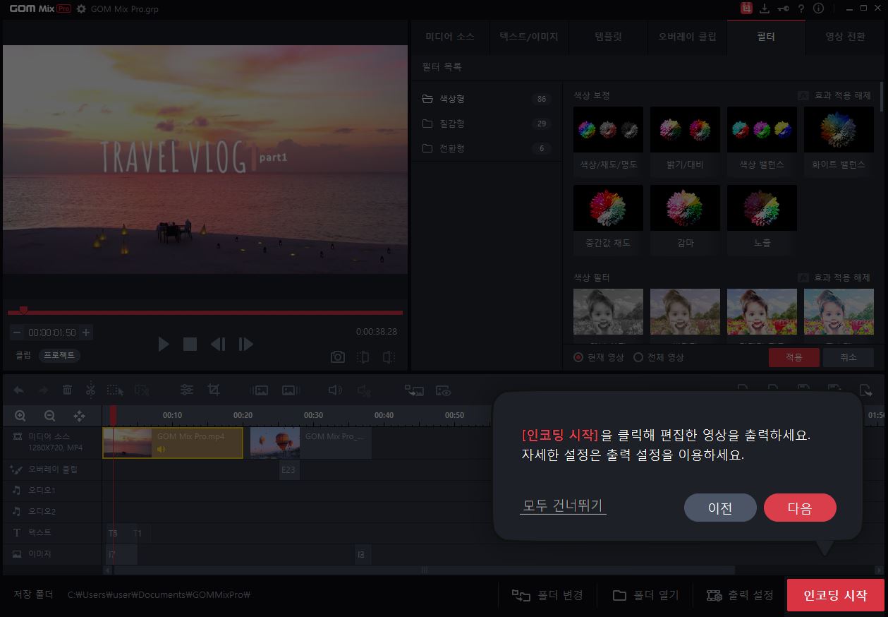Click the camera snapshot icon under preview
This screenshot has height=617, width=888.
point(338,357)
